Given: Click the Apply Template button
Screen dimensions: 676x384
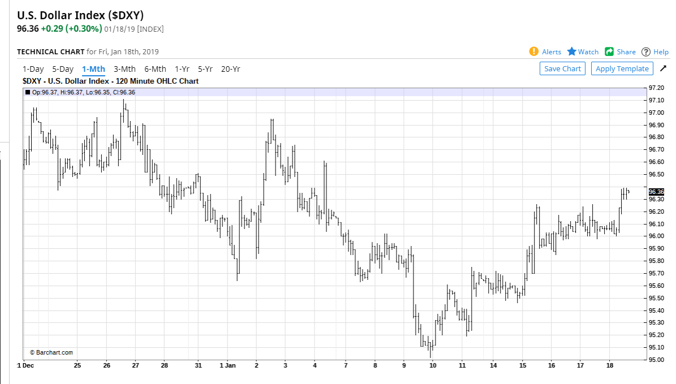Looking at the screenshot, I should tap(622, 68).
